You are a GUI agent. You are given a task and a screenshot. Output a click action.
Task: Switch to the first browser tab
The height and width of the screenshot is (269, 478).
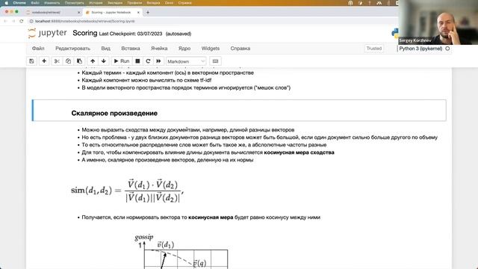[53, 13]
